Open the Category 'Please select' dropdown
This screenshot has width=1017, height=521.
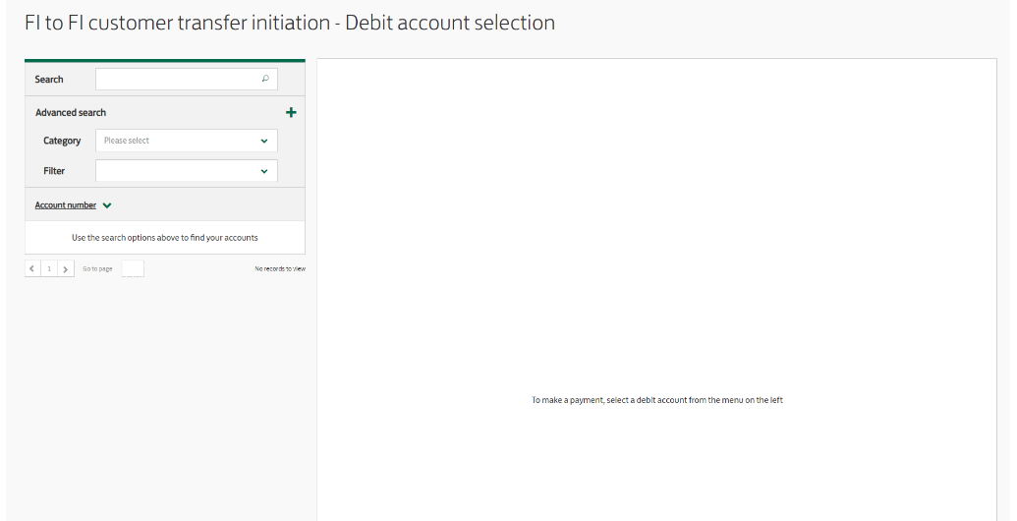click(186, 141)
